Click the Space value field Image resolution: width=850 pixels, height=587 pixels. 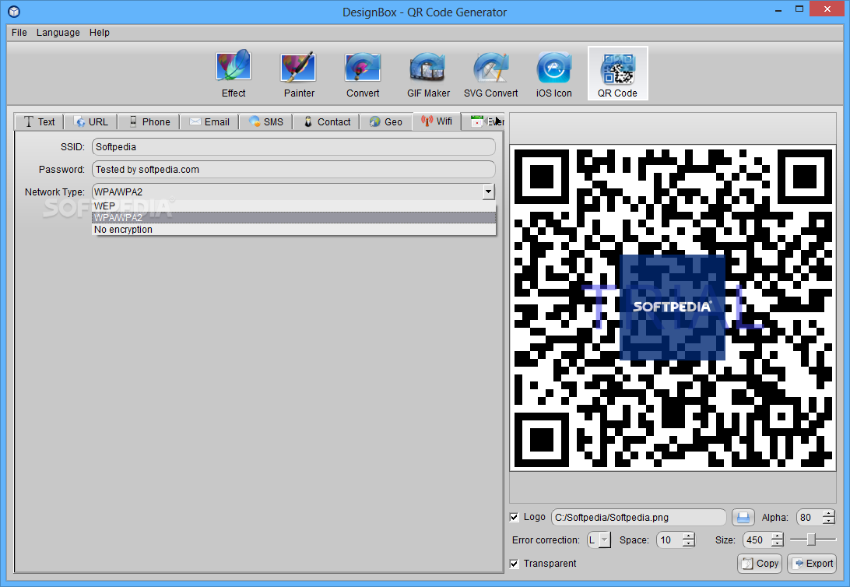(x=669, y=540)
